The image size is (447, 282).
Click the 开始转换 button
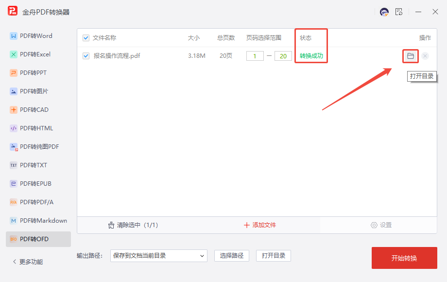point(404,258)
